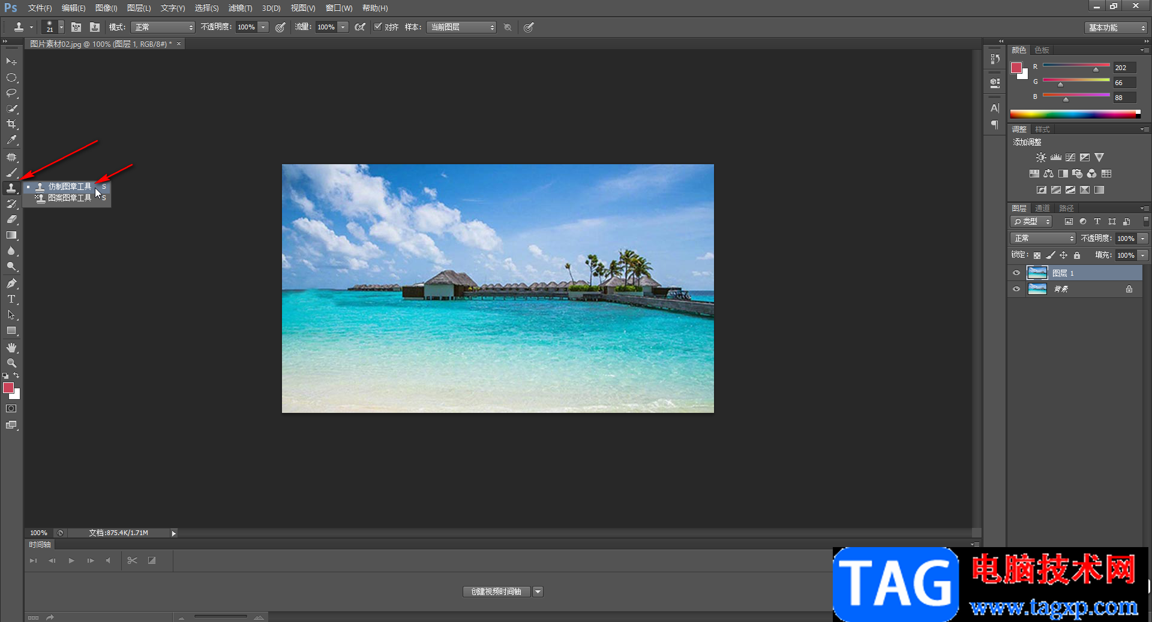Click the 创建视频时间轴 button

tap(496, 591)
